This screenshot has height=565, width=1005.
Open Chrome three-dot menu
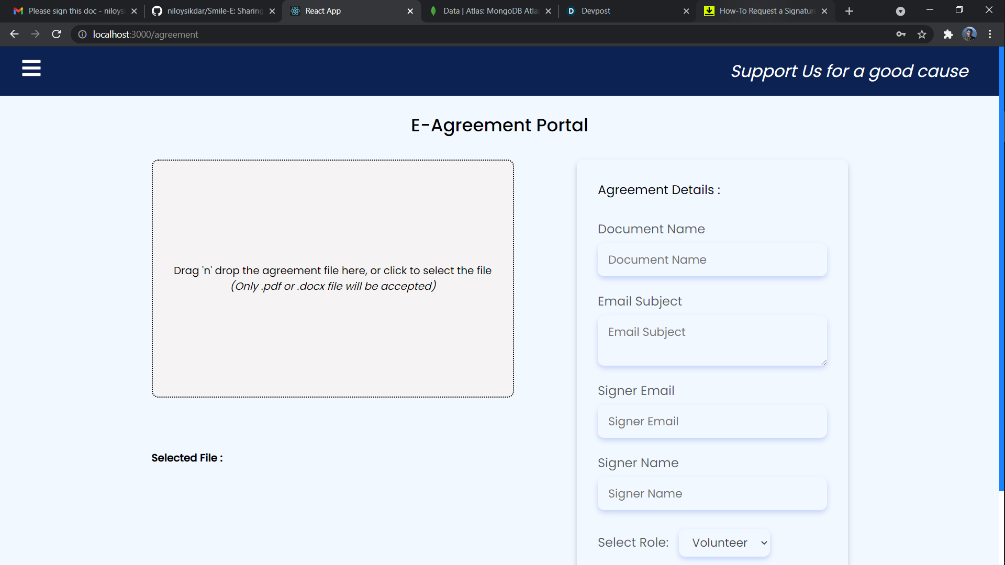[990, 35]
